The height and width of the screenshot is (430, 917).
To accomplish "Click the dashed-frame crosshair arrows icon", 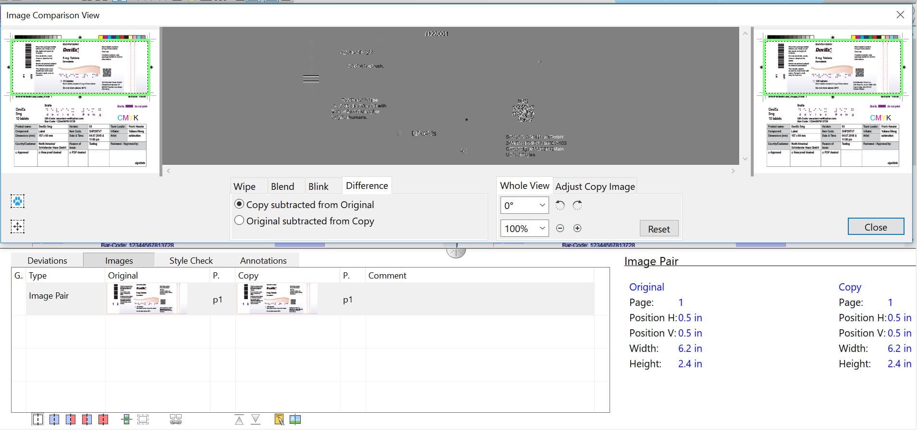I will 18,226.
